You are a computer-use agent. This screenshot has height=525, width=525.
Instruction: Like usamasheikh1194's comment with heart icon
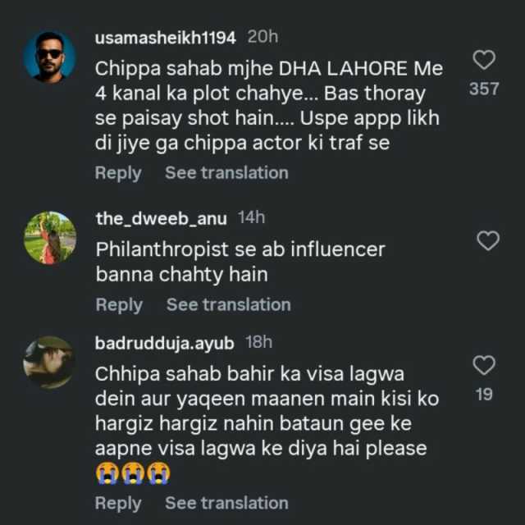(484, 60)
